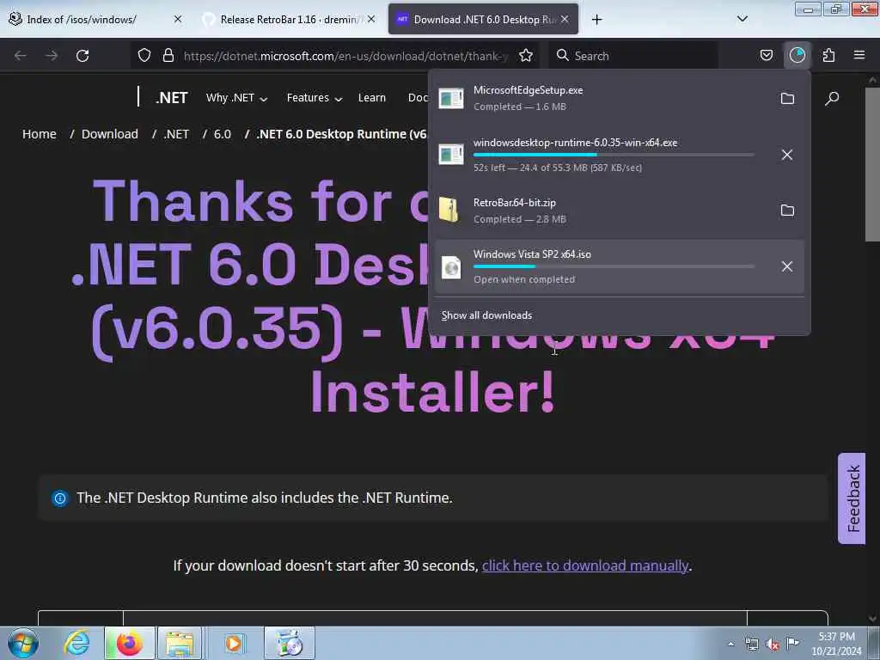Expand the Features menu
The width and height of the screenshot is (880, 660).
[x=315, y=98]
